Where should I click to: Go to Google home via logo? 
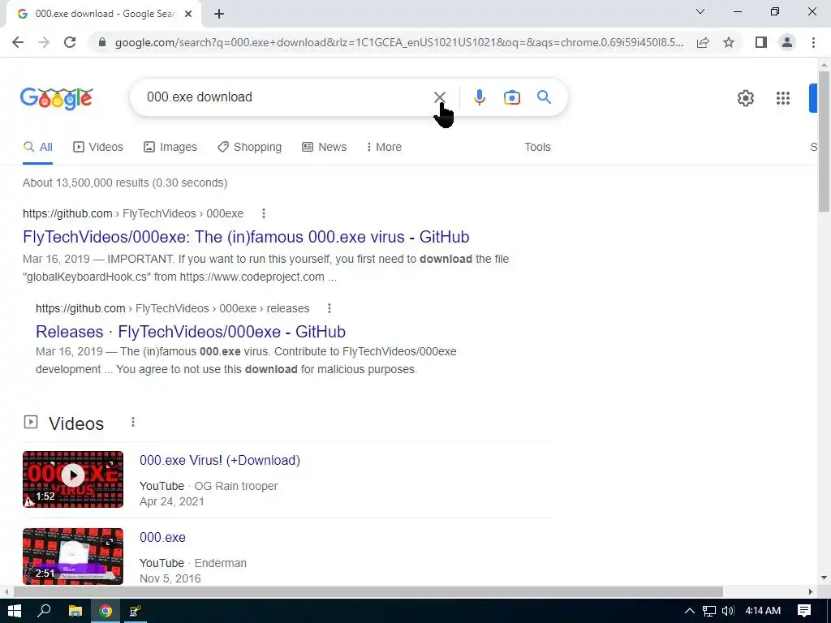tap(57, 98)
